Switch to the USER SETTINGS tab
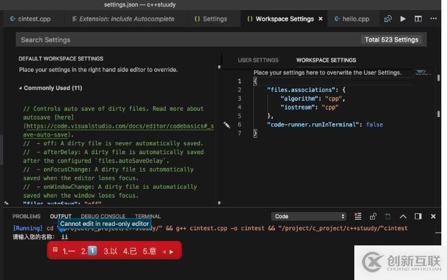 (x=258, y=60)
